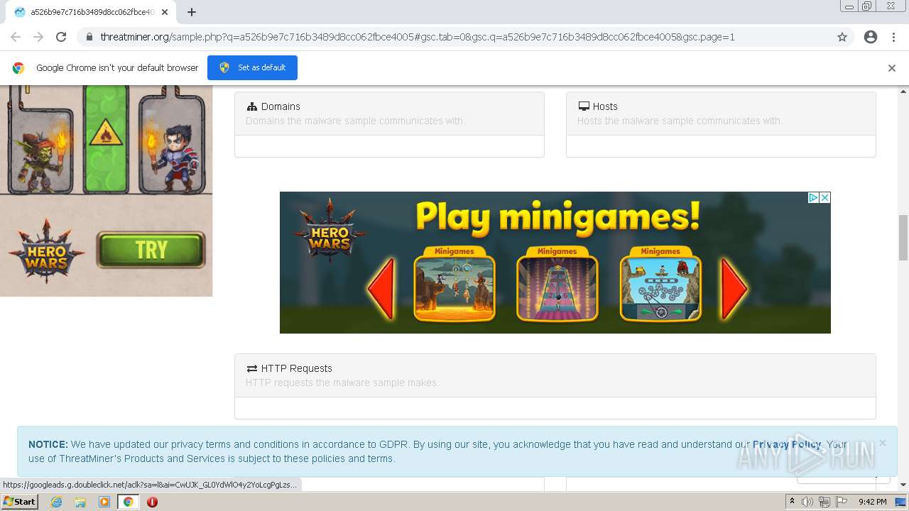Click the right red arrow in minigames ad
Image resolution: width=909 pixels, height=511 pixels.
(x=734, y=289)
